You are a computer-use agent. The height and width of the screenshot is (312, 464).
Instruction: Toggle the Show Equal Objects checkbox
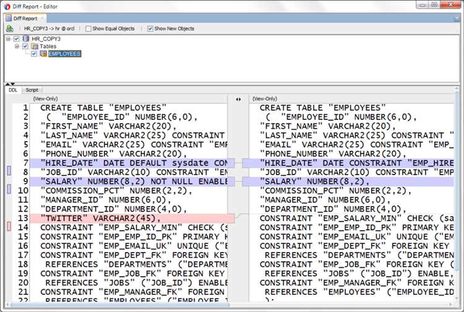point(88,28)
